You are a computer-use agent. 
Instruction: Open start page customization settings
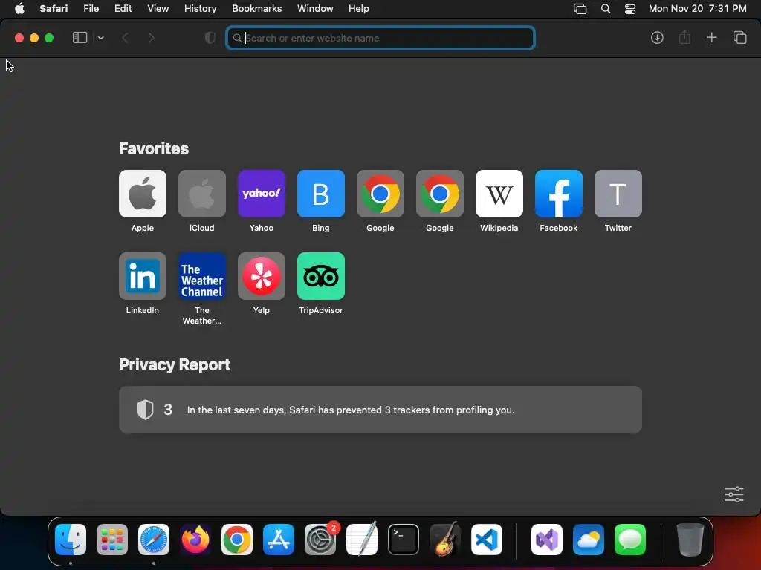(x=734, y=494)
